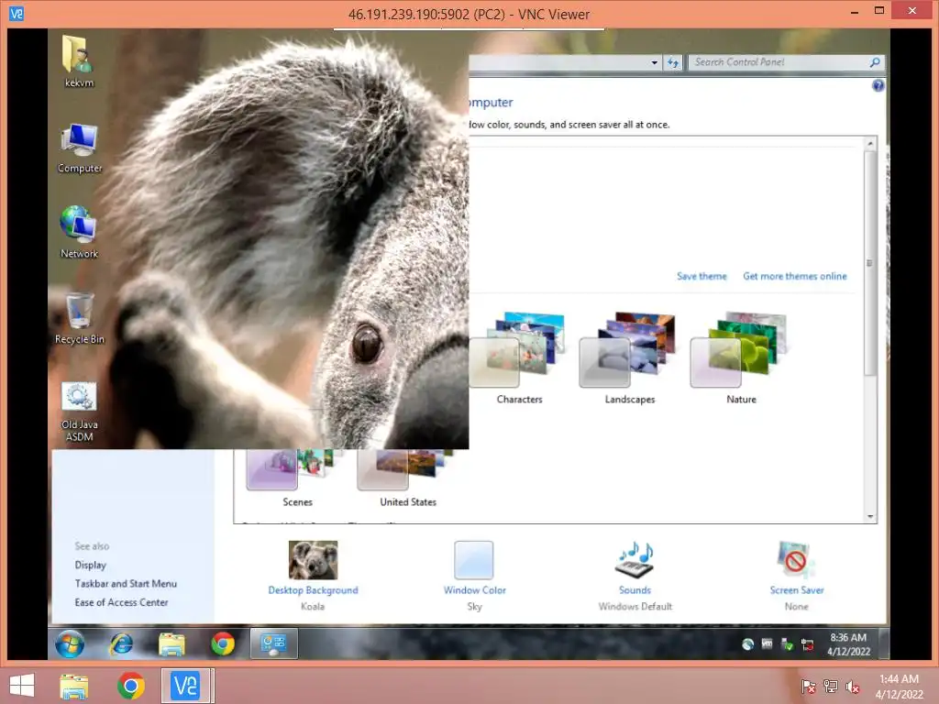
Task: Click the remote clock showing 8:36 AM
Action: 848,644
